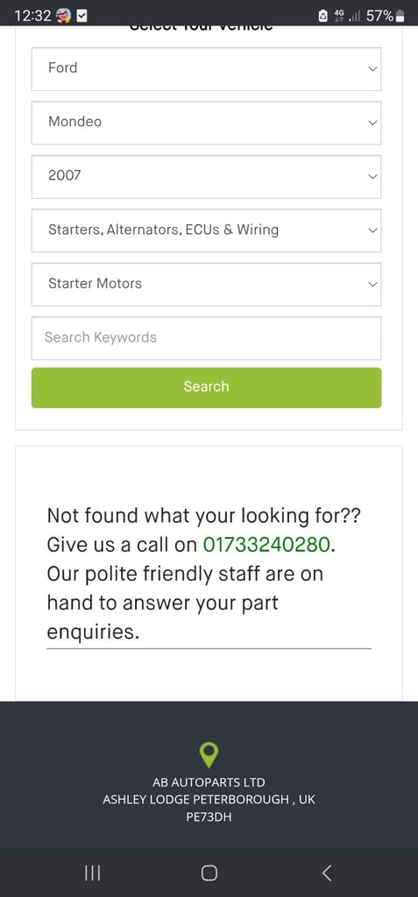Tap the checkmark notification icon in status bar
The width and height of the screenshot is (418, 897).
coord(81,16)
